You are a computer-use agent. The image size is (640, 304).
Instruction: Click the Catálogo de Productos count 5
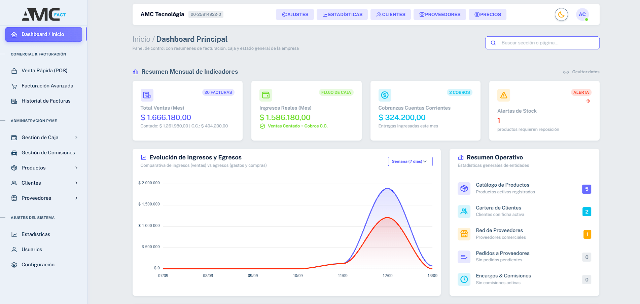click(586, 189)
